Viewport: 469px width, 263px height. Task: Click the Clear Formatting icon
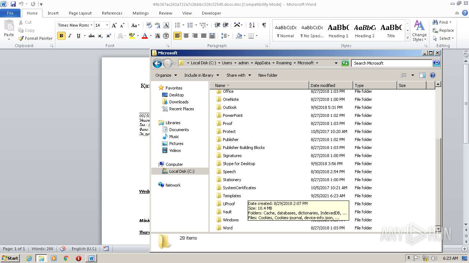149,25
